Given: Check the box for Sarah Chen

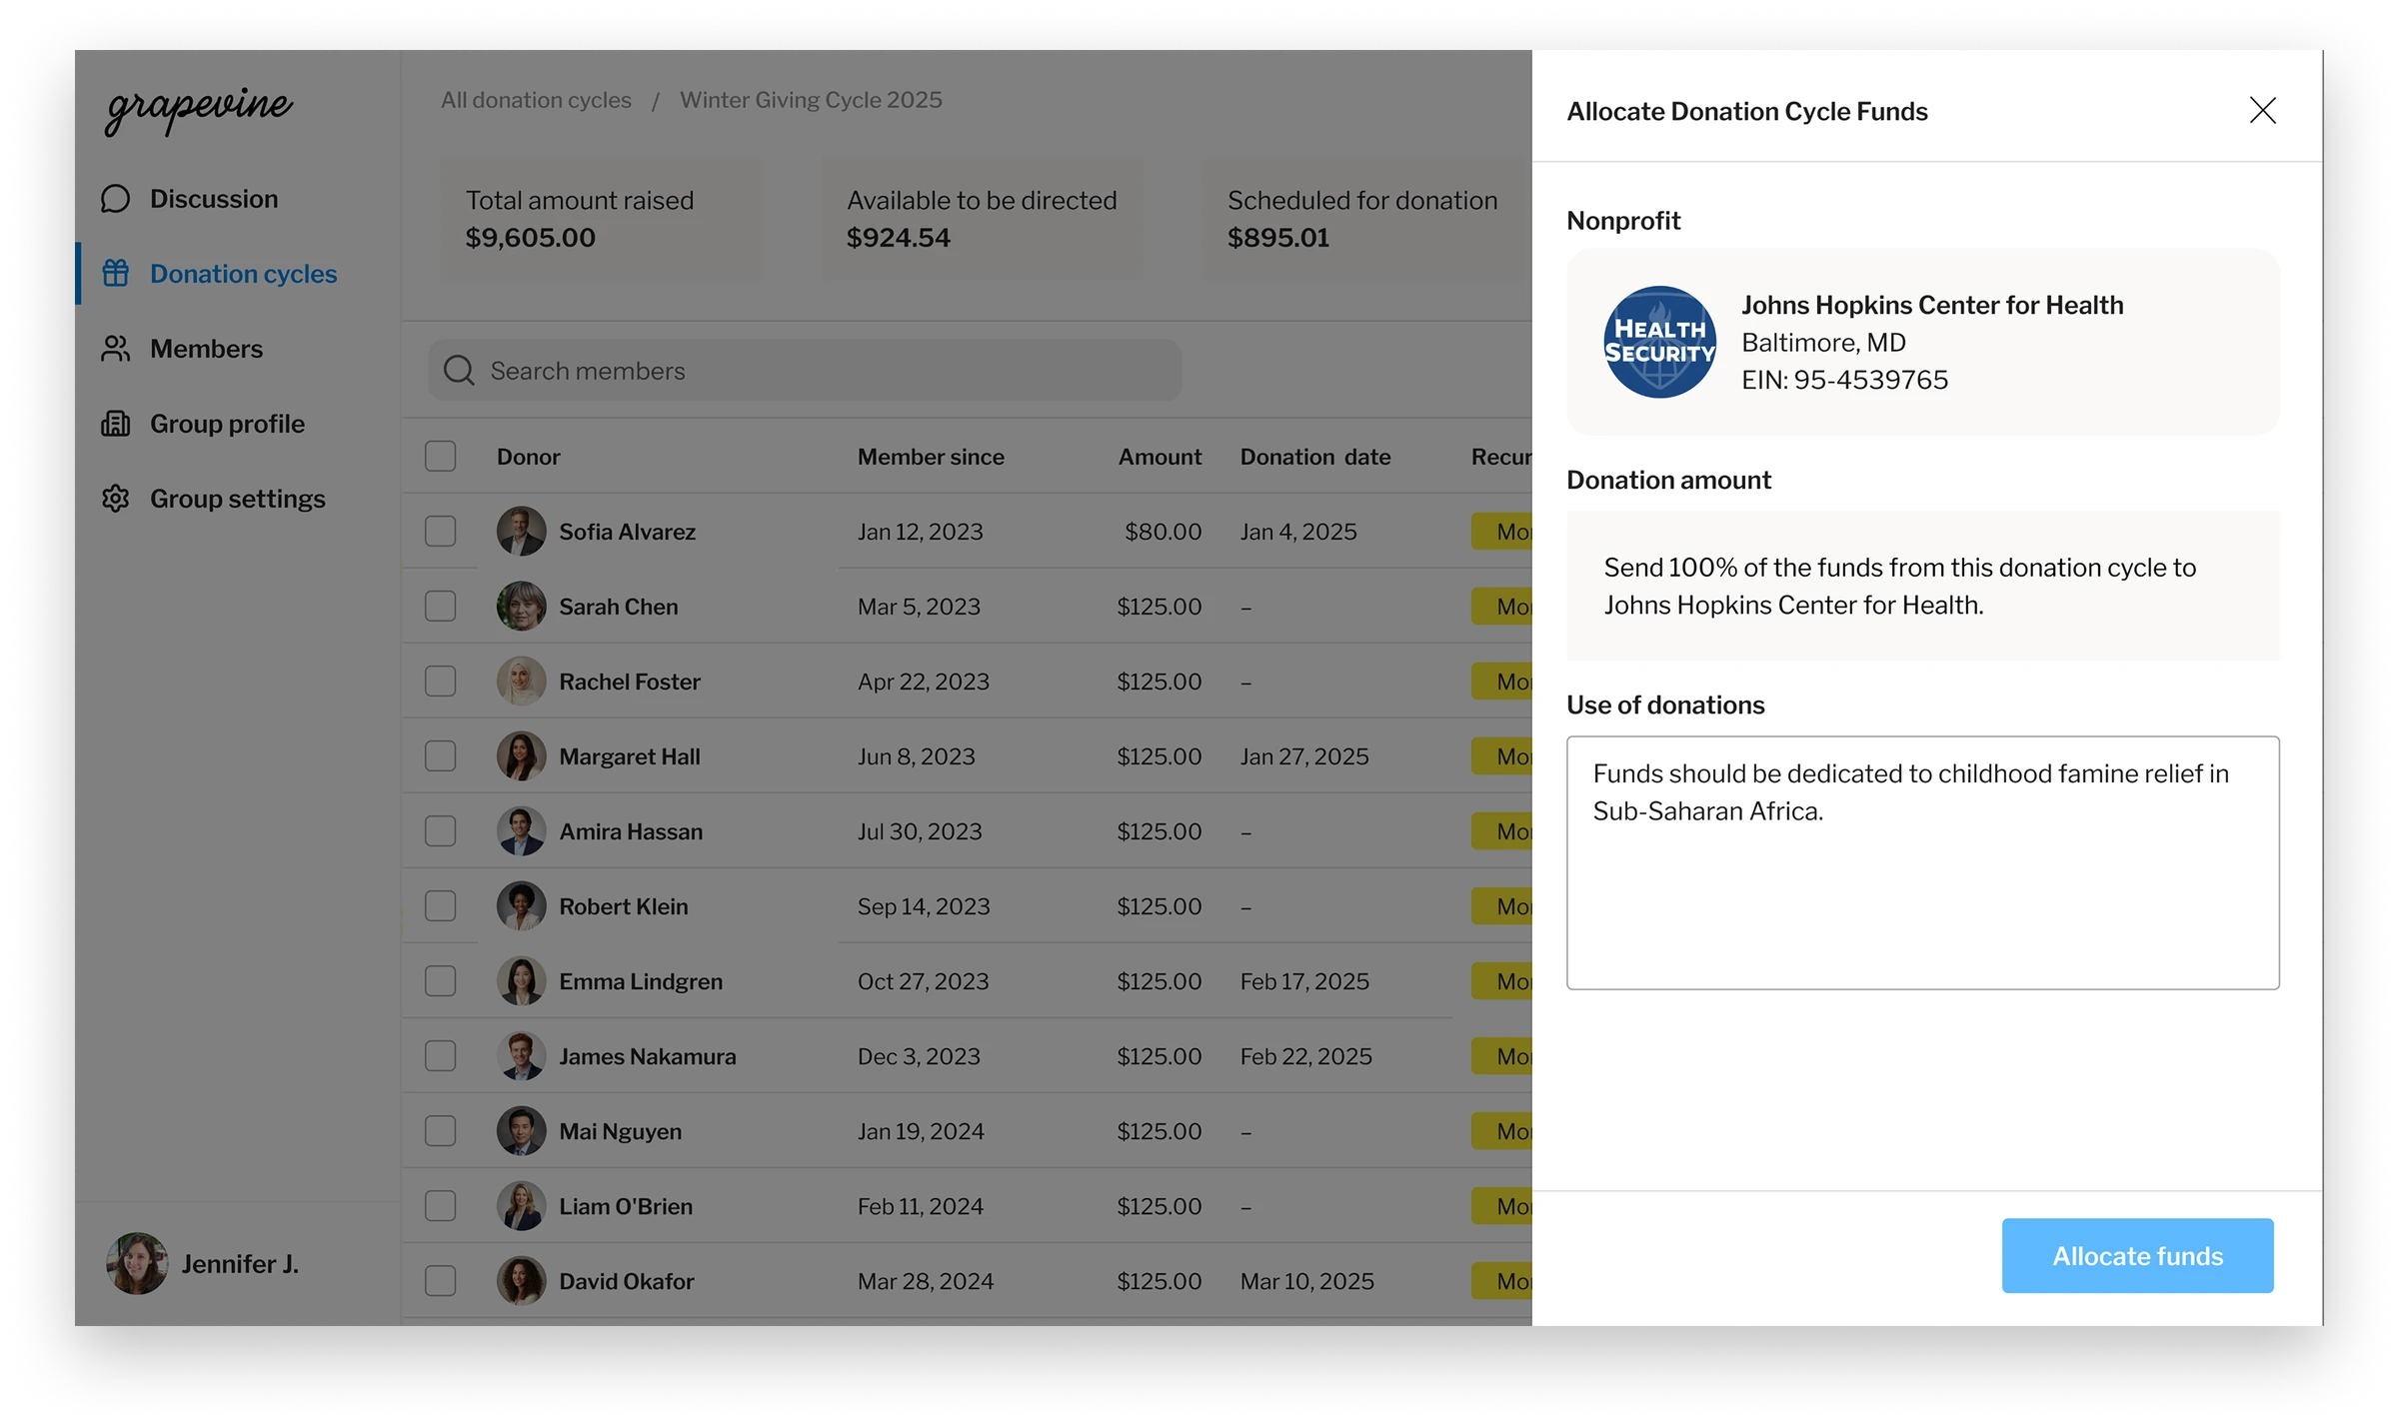Looking at the screenshot, I should [440, 606].
